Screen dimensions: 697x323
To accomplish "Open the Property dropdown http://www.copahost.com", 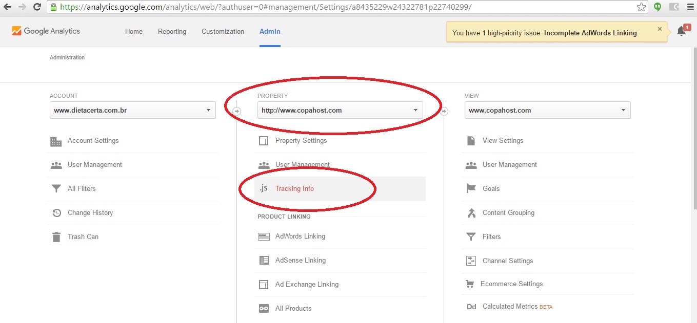I will 340,110.
